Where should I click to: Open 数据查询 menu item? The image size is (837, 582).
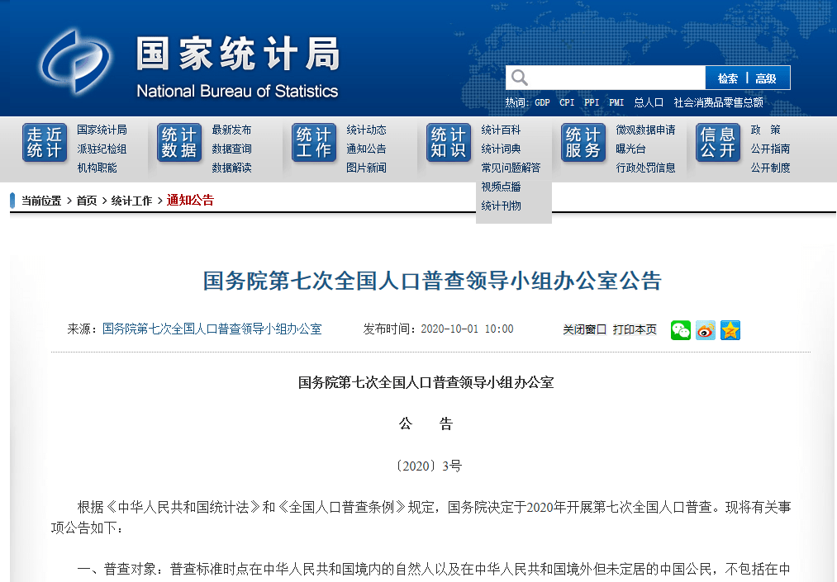coord(231,149)
